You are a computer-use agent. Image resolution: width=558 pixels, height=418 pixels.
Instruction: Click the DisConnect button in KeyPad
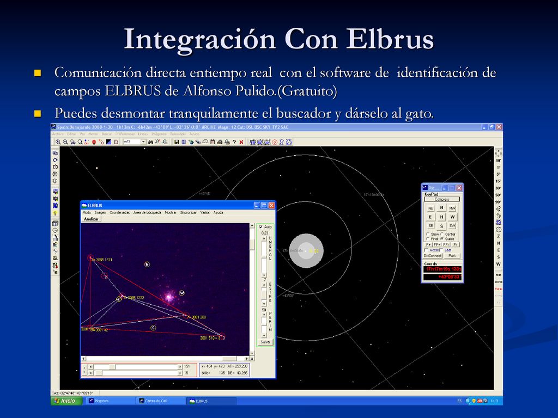point(432,256)
